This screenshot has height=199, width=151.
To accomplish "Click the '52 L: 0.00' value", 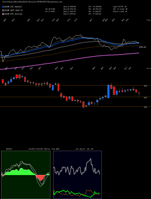I will pyautogui.click(x=50, y=11).
